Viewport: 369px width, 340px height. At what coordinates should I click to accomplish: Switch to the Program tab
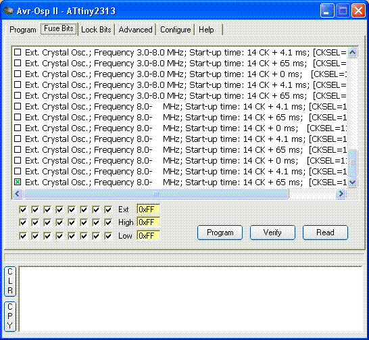point(23,30)
